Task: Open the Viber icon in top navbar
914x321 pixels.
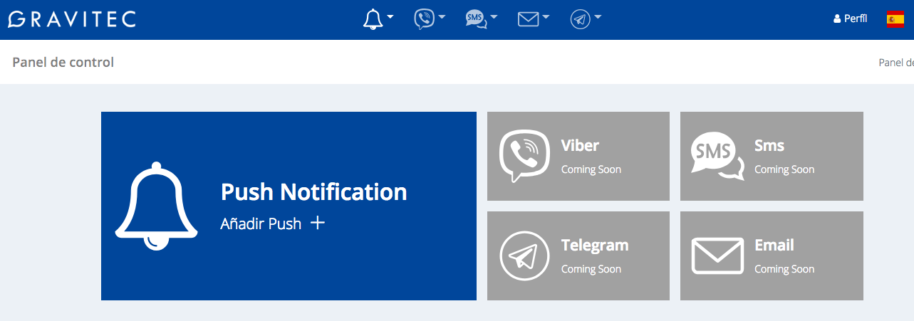Action: [424, 19]
